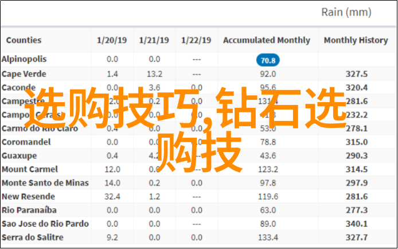This screenshot has height=249, width=398.
Task: Click the 92.0 accumulated value for Cape Verde
Action: pos(268,74)
